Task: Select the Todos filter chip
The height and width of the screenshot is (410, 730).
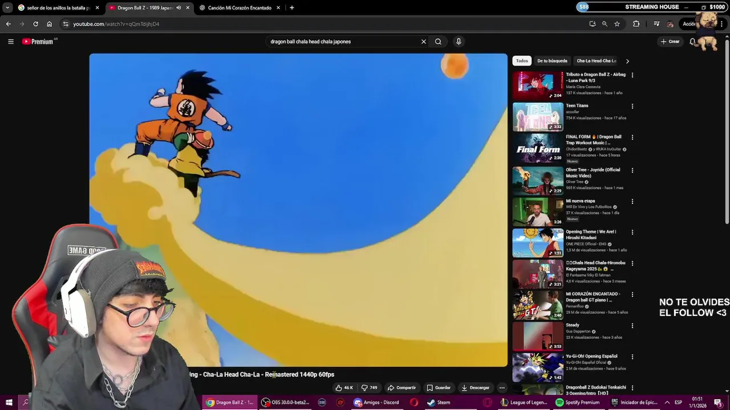Action: [522, 61]
